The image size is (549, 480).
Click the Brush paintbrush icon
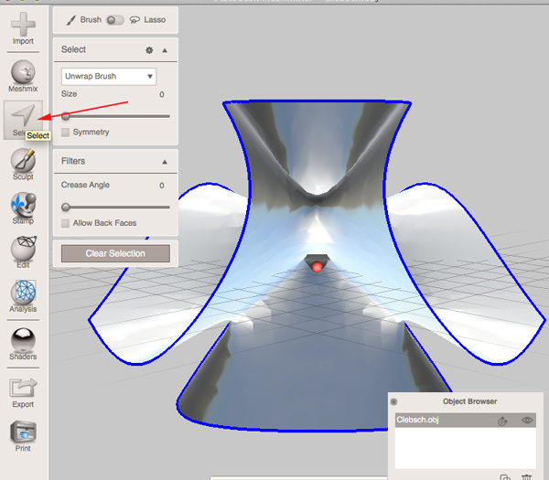pos(71,20)
